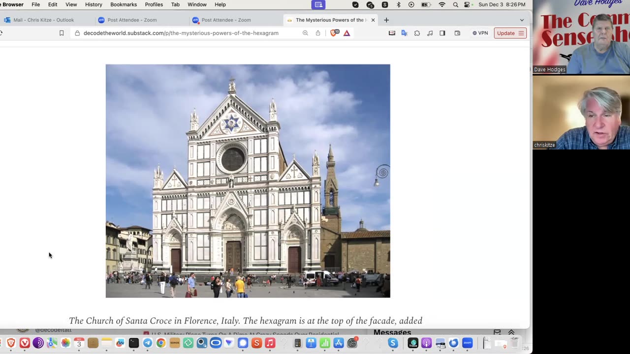
Task: Open the Profiles menu
Action: click(154, 4)
